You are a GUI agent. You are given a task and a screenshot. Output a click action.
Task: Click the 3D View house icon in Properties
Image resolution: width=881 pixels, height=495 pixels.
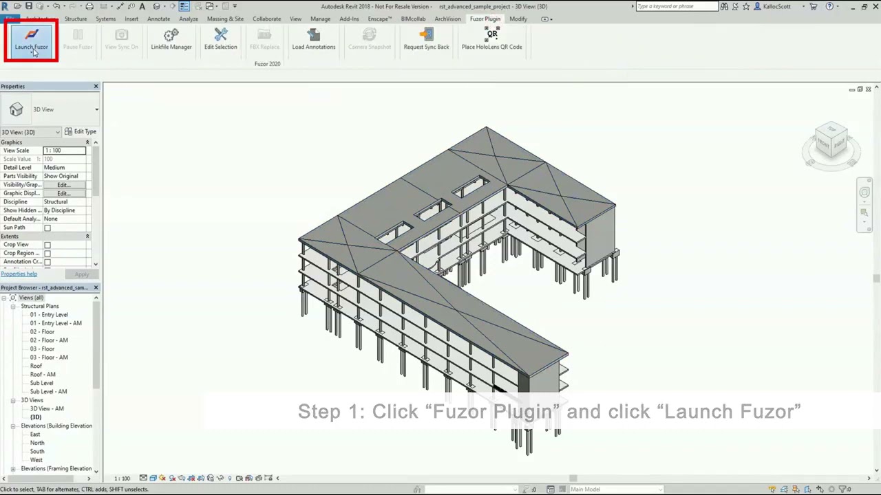(x=16, y=109)
